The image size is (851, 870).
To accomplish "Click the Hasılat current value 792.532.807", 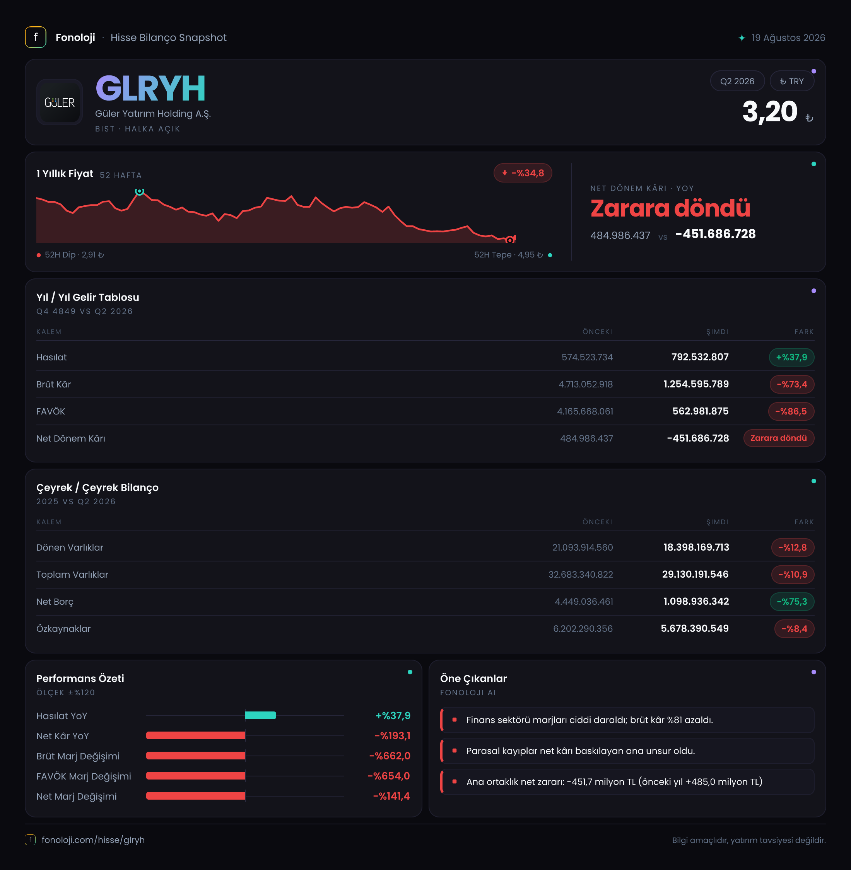I will point(699,357).
